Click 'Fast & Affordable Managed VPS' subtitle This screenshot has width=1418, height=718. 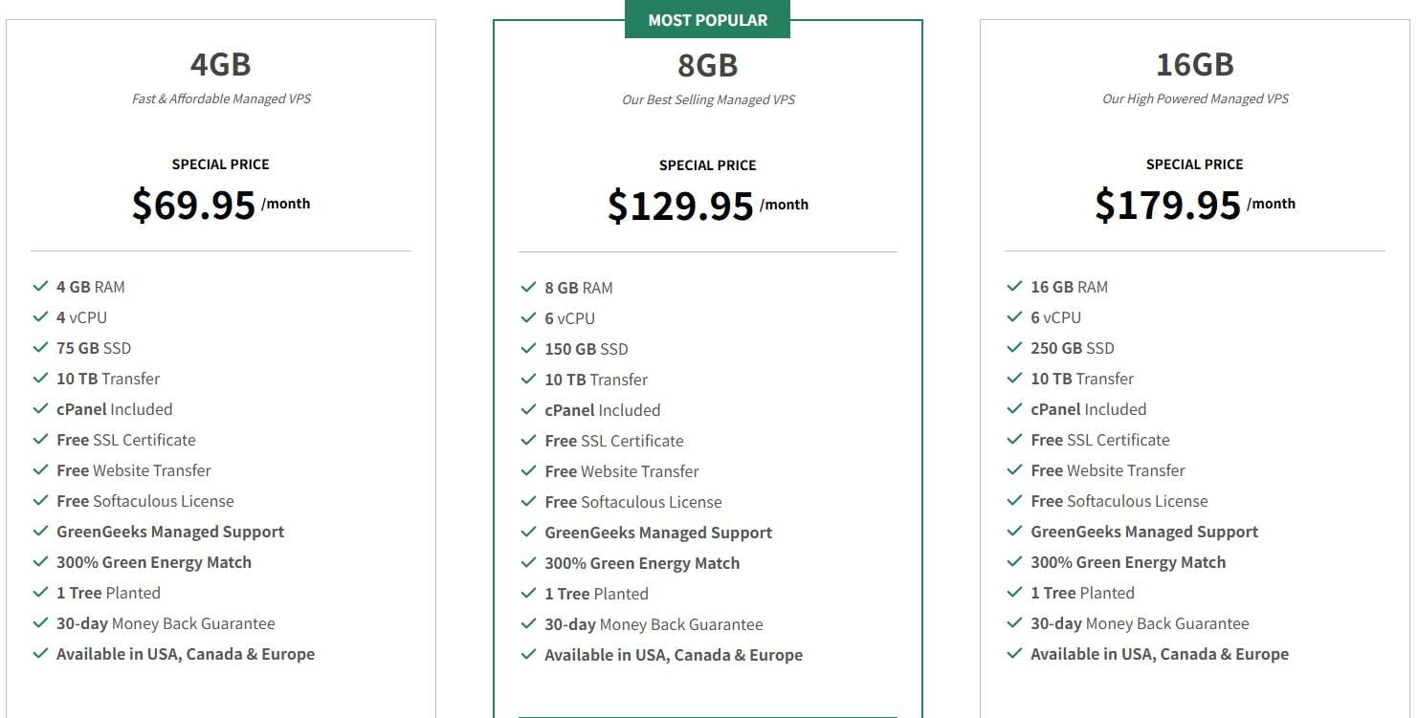point(220,98)
